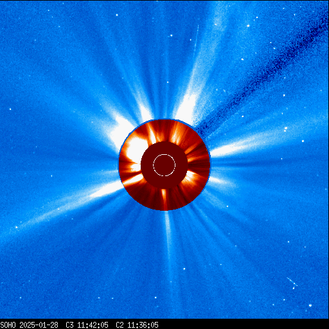Click the C3 11:42:05 timestamp
Screen dimensions: 329x329
point(87,325)
